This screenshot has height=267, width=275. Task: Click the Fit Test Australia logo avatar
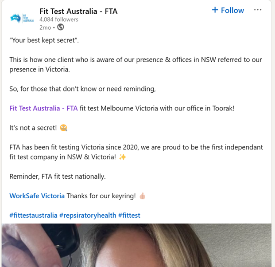(x=22, y=18)
